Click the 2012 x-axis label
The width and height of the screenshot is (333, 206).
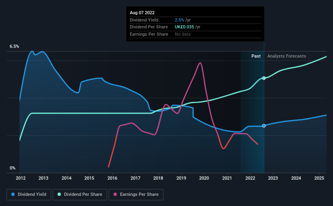click(x=21, y=178)
